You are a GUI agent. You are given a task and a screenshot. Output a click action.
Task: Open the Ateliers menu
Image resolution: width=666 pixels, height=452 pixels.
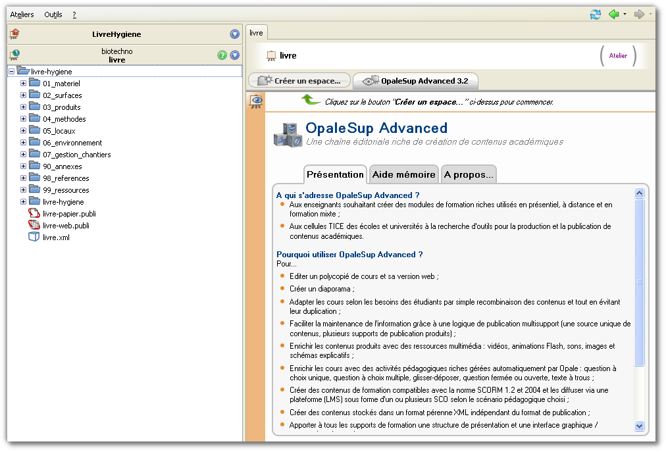click(22, 14)
